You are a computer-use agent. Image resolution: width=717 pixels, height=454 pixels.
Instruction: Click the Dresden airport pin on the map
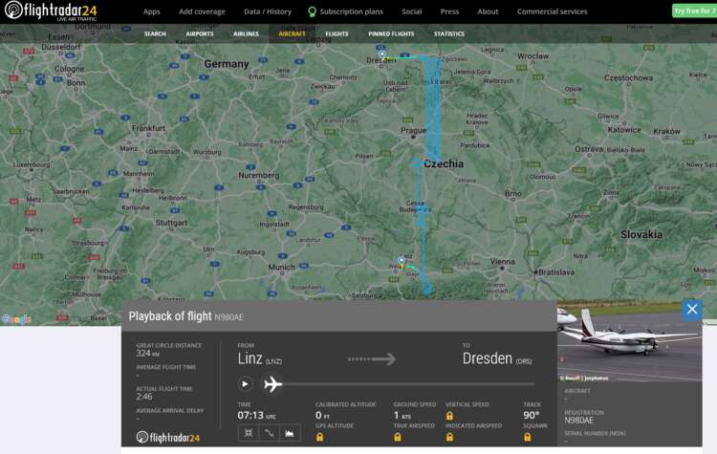click(381, 54)
